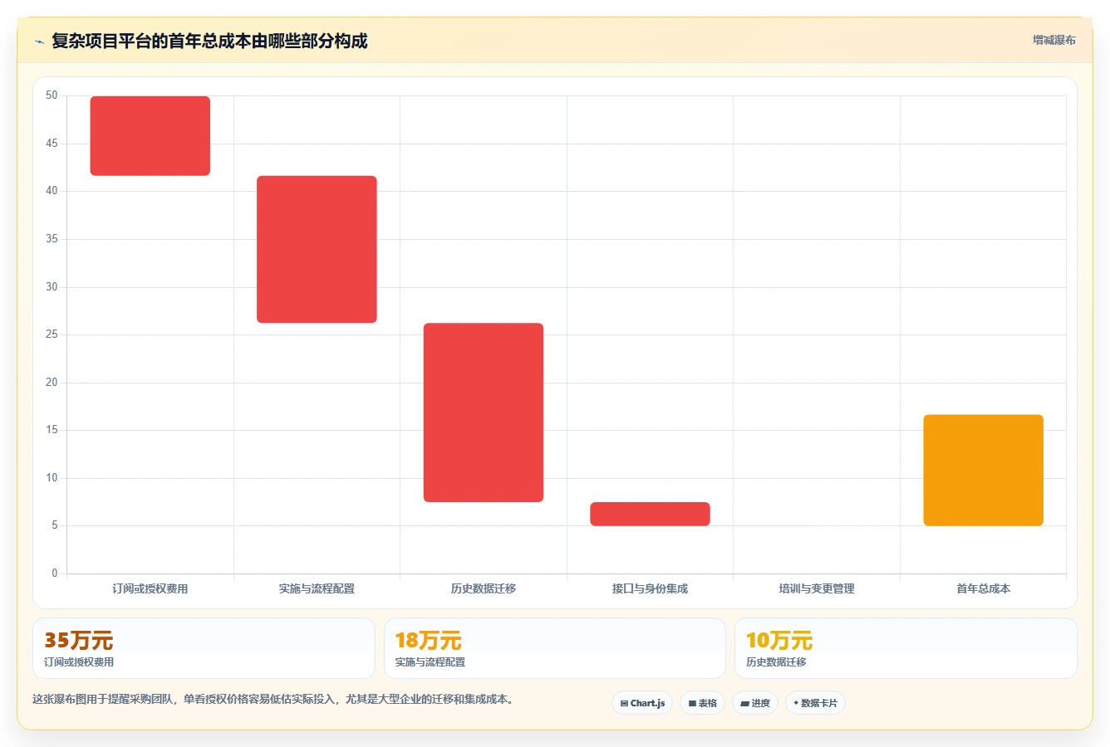The width and height of the screenshot is (1110, 747).
Task: Click the 实施与流程配置 x-axis label
Action: [317, 588]
